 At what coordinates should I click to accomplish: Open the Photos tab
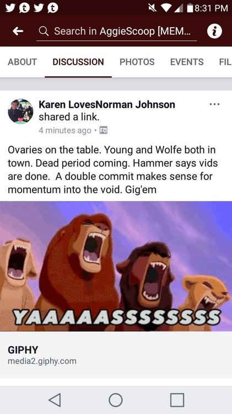[x=137, y=62]
